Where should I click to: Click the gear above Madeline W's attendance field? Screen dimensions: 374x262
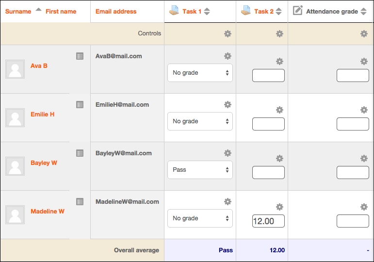(364, 207)
